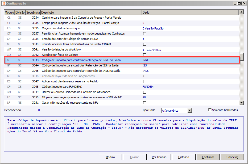This screenshot has width=248, height=164.
Task: Toggle checkbox for 3040 telas administrativas Portal CIGAM
Action: click(x=144, y=44)
